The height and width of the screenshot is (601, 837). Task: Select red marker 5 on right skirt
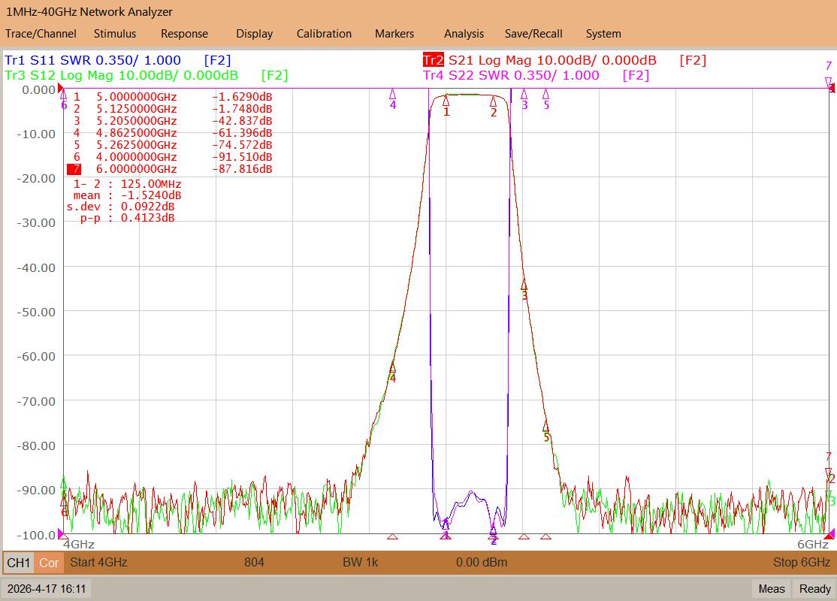click(x=545, y=426)
